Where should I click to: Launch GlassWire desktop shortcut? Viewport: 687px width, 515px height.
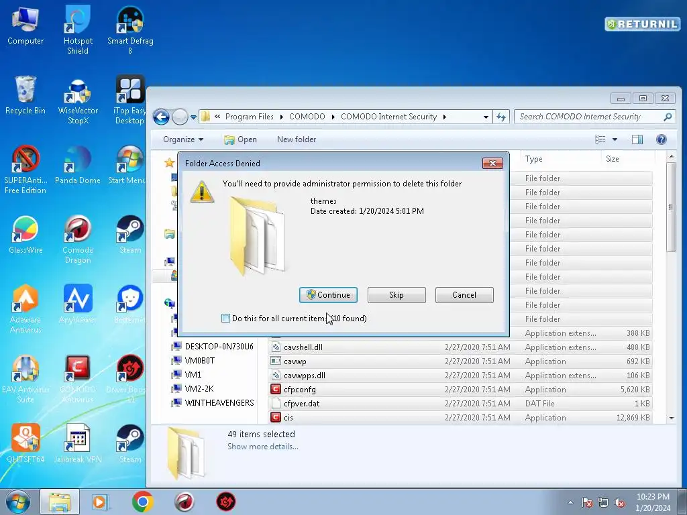(25, 235)
